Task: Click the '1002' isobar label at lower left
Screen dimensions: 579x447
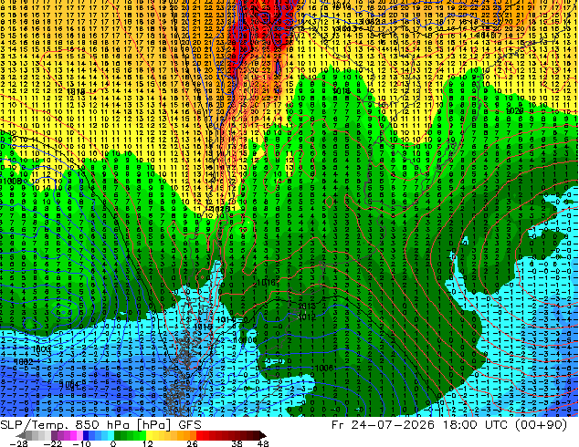Action: point(24,362)
